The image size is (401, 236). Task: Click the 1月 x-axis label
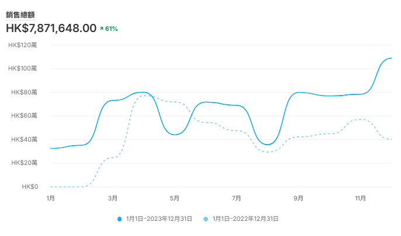[x=51, y=198]
